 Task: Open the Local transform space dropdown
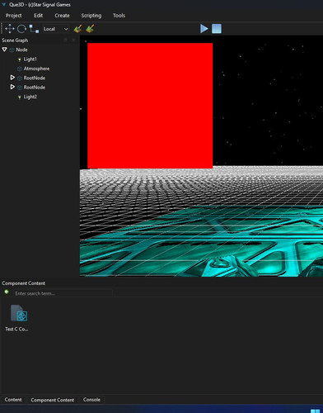pyautogui.click(x=56, y=29)
